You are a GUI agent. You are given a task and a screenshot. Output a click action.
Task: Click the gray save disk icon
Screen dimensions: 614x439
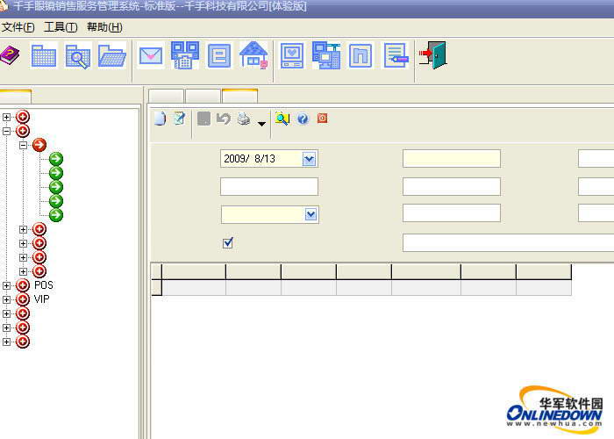click(203, 119)
